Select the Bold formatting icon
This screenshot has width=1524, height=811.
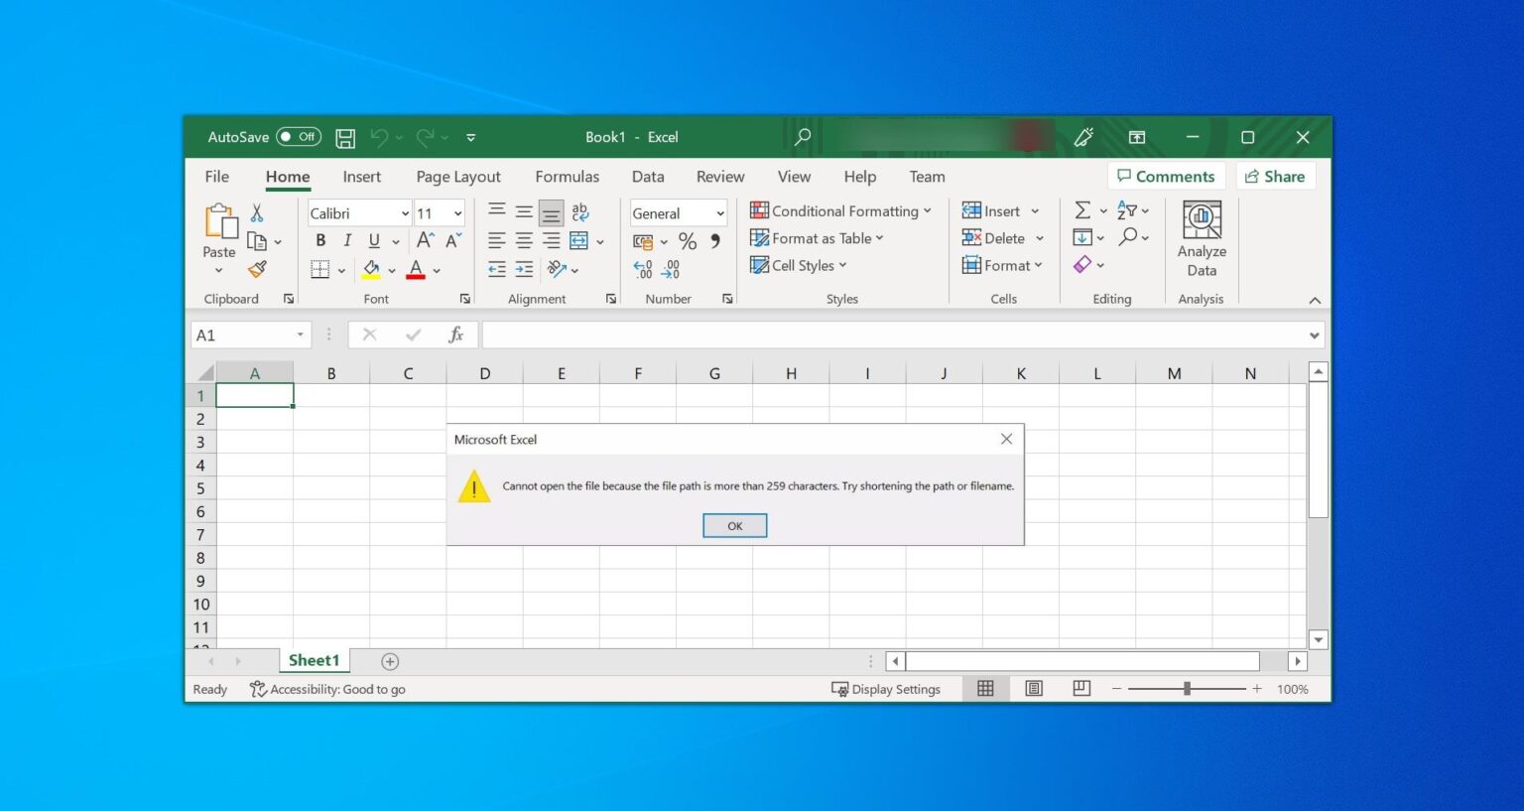point(320,240)
